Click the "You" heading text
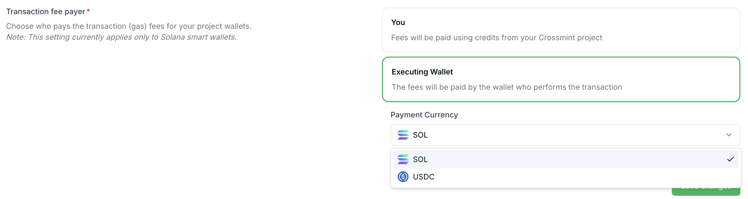Image resolution: width=748 pixels, height=199 pixels. pyautogui.click(x=398, y=22)
